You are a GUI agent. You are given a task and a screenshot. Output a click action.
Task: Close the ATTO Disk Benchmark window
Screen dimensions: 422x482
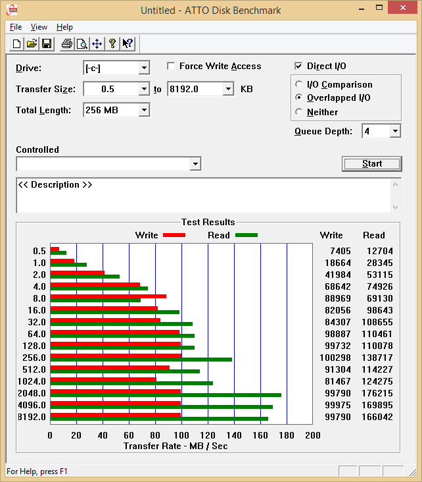[x=403, y=8]
